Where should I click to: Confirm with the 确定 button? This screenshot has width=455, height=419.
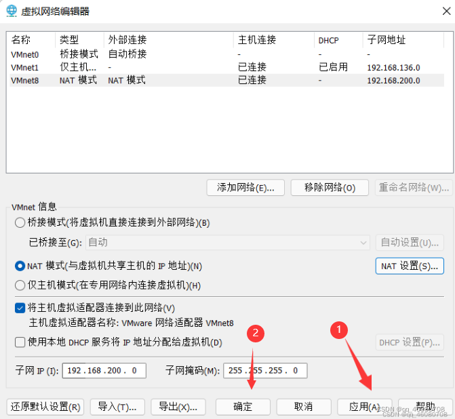tap(243, 407)
